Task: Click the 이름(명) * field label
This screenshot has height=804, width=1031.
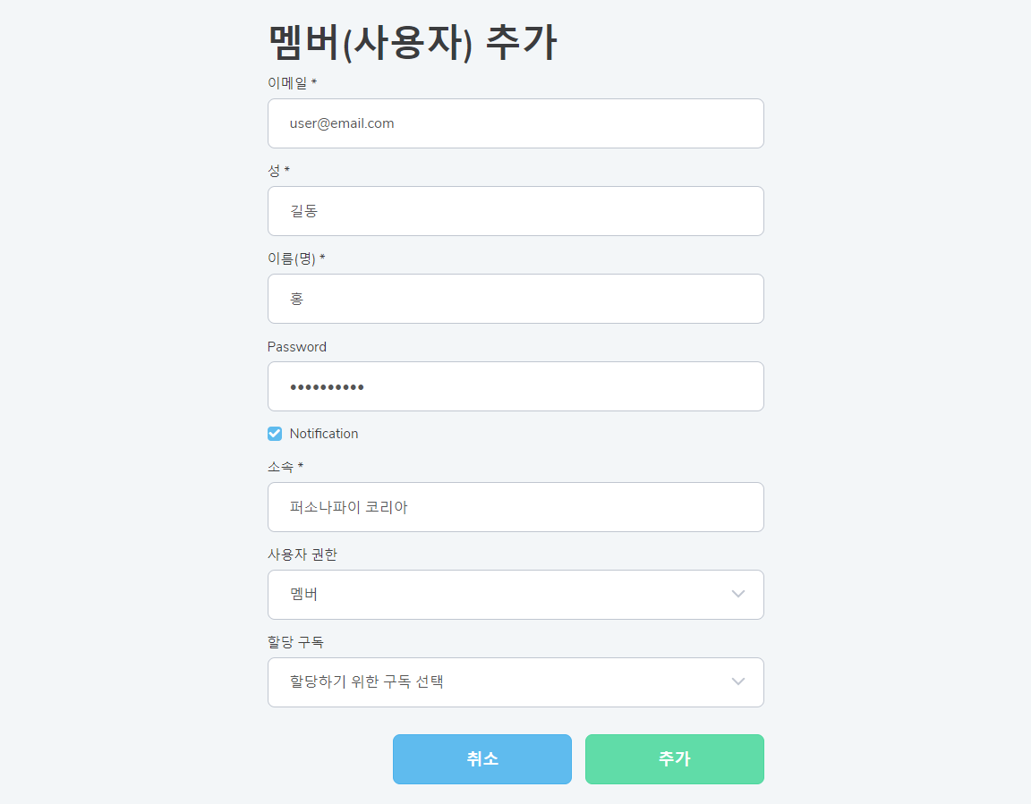Action: (x=296, y=259)
